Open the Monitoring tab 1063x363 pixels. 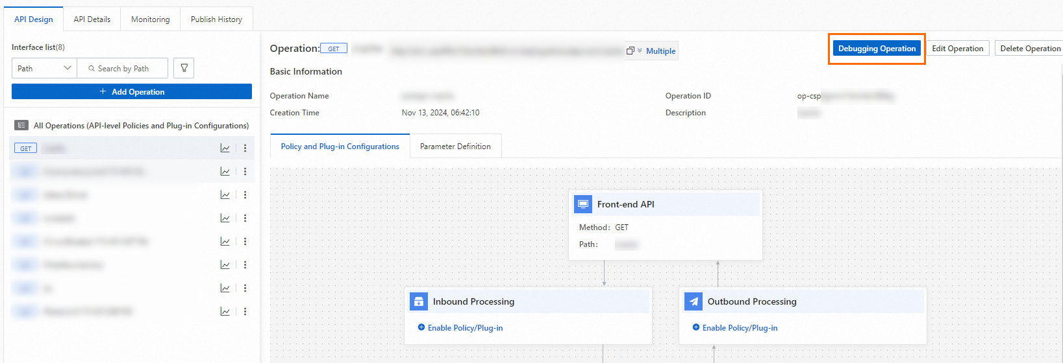pyautogui.click(x=151, y=19)
